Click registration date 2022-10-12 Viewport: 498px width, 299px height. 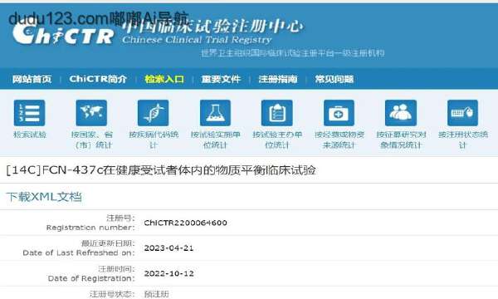click(169, 273)
